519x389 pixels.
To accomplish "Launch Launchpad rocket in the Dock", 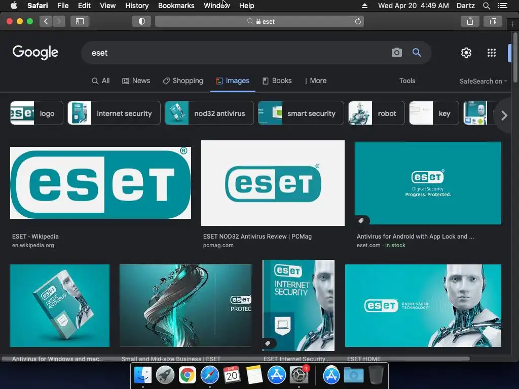I will 165,375.
